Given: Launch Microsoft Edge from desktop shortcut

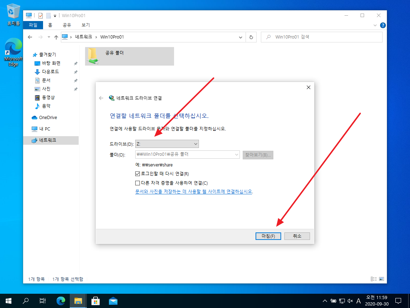Looking at the screenshot, I should coord(13,52).
